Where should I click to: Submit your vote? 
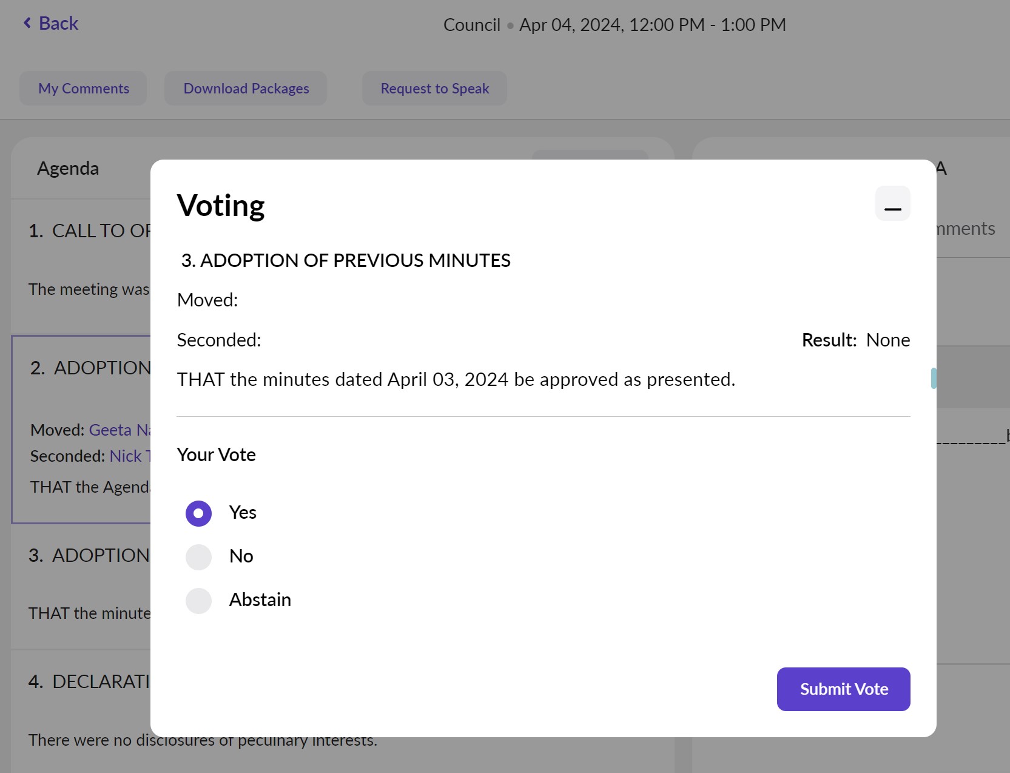click(843, 689)
